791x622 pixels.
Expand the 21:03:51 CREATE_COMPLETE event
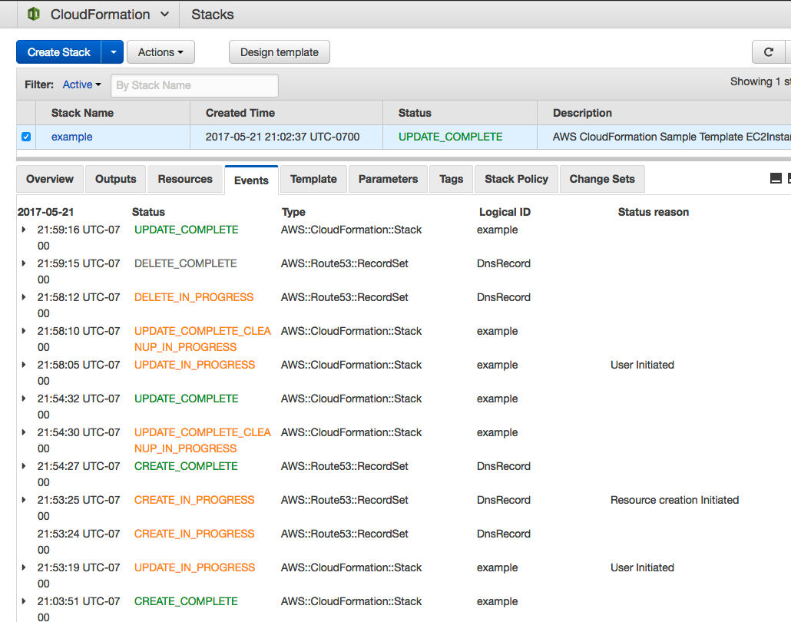(x=24, y=601)
